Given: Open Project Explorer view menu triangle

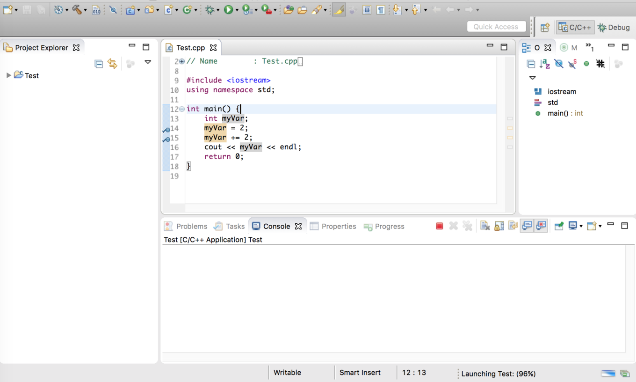Looking at the screenshot, I should click(148, 62).
